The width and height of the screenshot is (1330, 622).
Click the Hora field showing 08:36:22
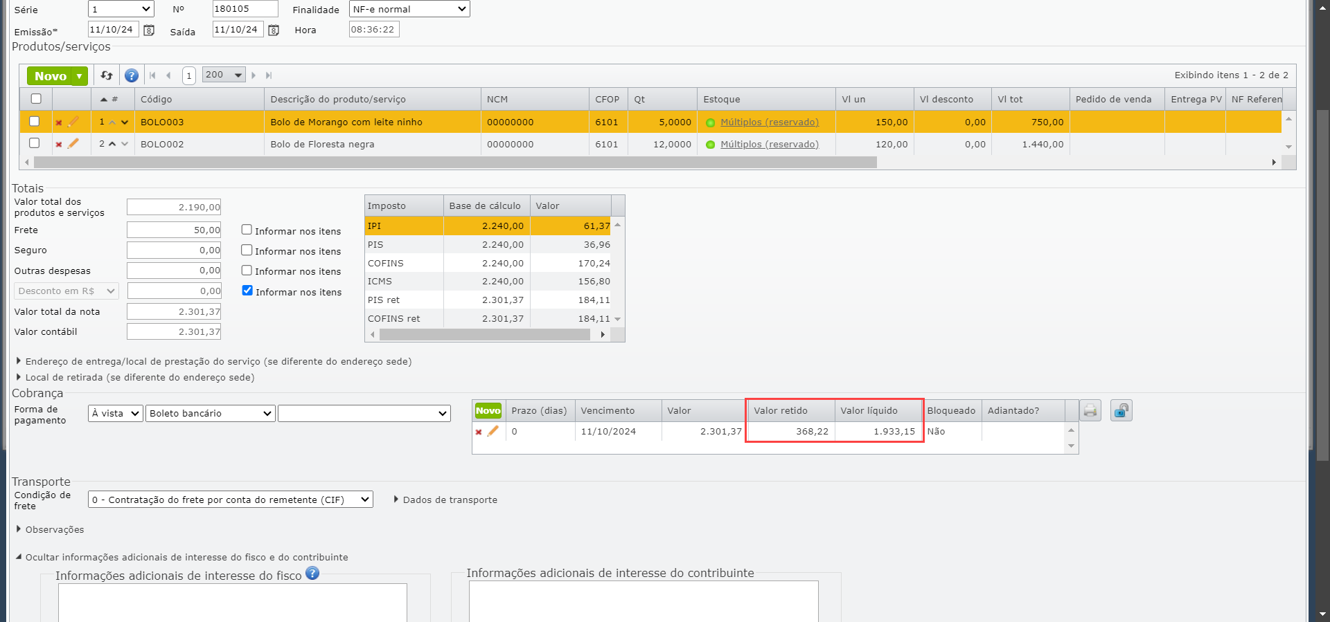pyautogui.click(x=374, y=30)
